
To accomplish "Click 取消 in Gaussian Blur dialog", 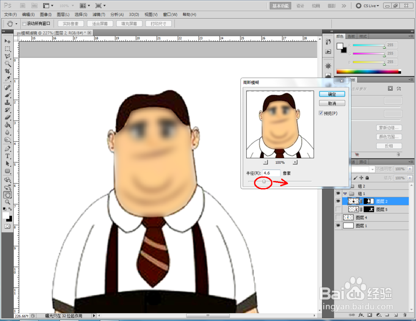I will (332, 103).
